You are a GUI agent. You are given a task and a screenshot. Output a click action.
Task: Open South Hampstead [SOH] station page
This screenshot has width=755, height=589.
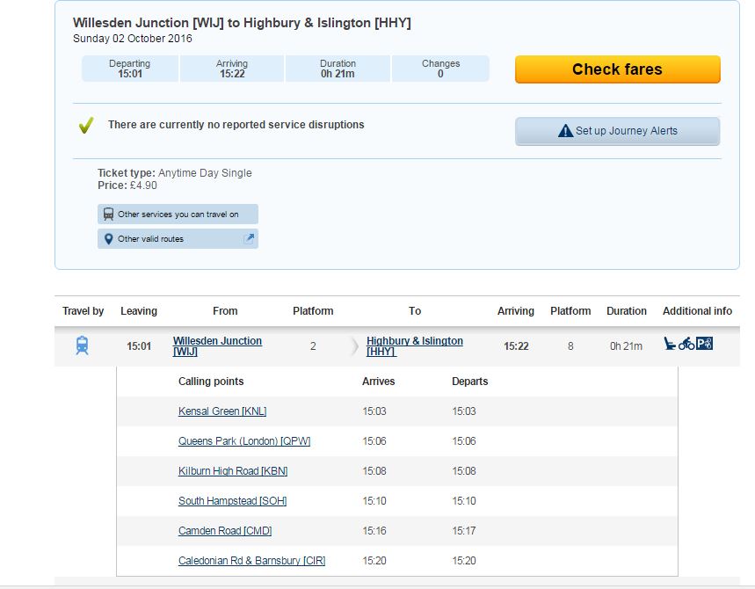pos(232,501)
